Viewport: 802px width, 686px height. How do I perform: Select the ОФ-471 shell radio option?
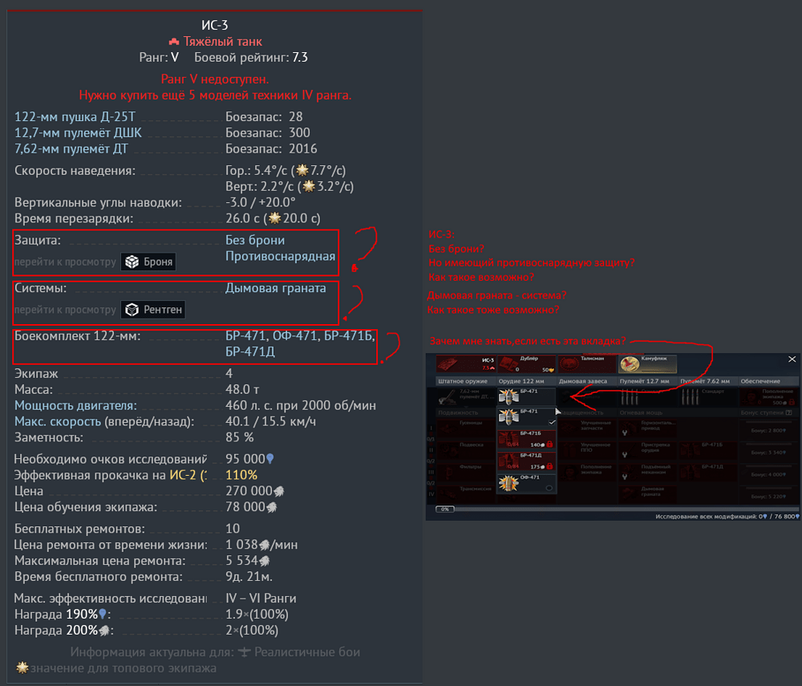pyautogui.click(x=526, y=483)
